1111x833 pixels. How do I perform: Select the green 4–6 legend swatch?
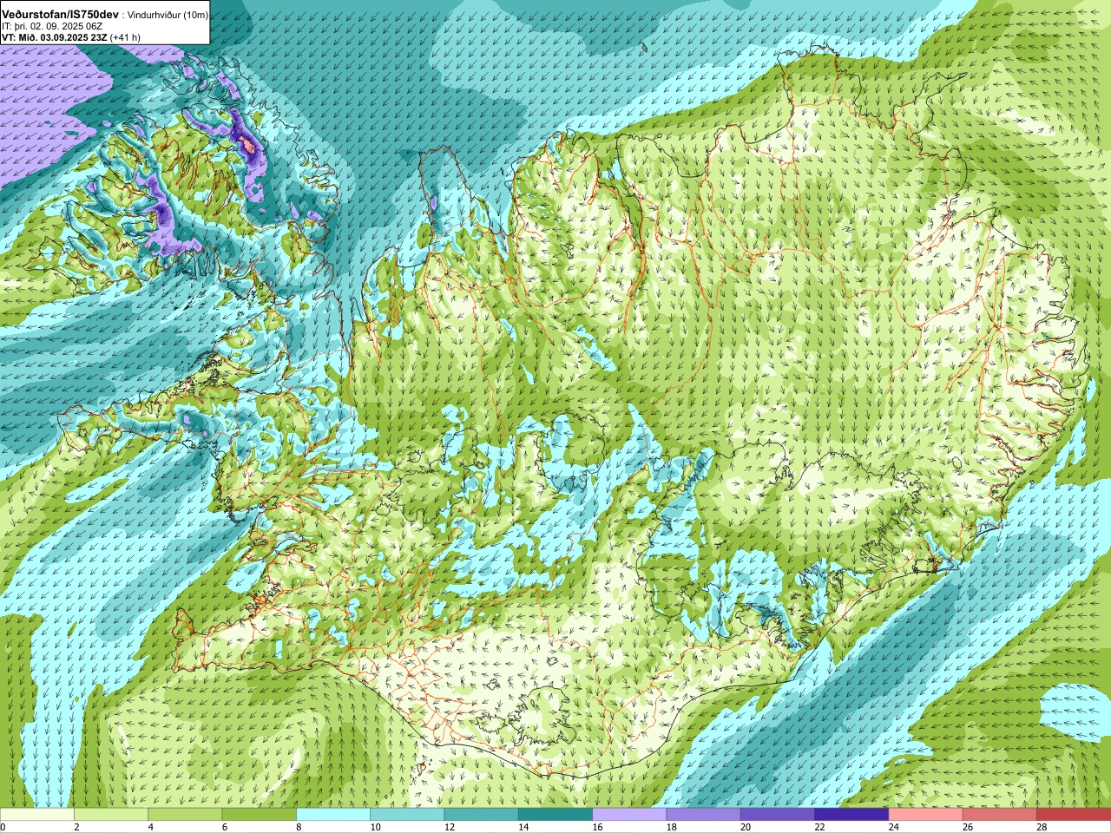[x=185, y=815]
